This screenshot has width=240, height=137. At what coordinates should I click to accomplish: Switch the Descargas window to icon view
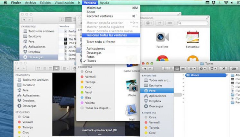tap(62, 20)
